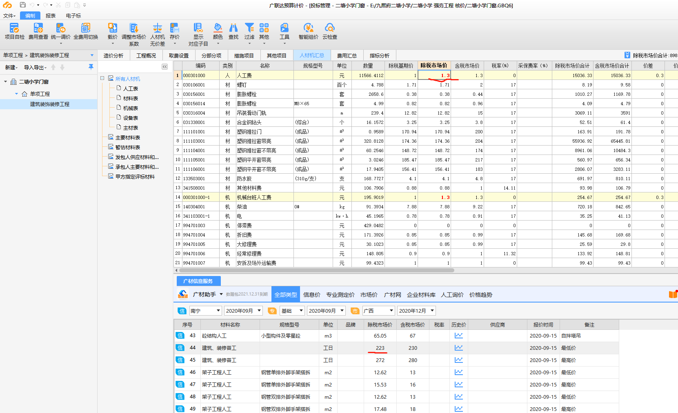Click the 广材助手 logo icon
The width and height of the screenshot is (678, 413).
click(x=183, y=294)
